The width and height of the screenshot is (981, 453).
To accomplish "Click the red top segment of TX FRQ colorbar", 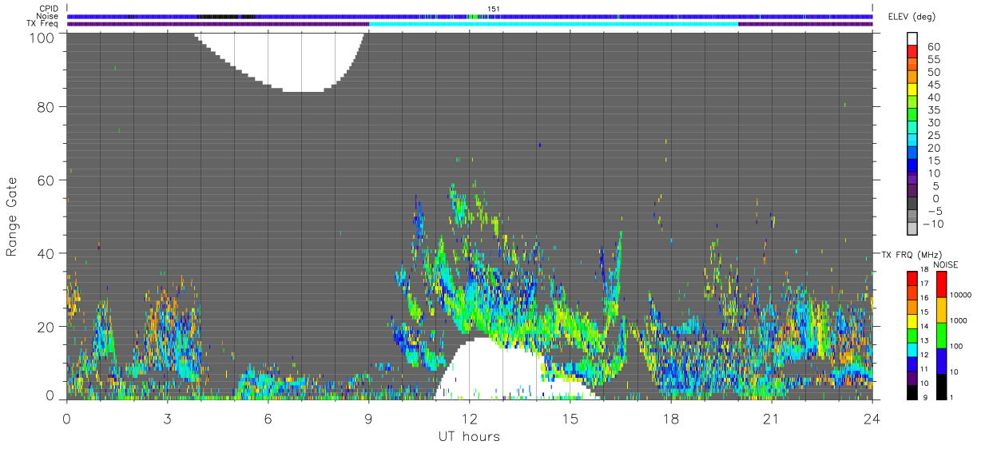I will pos(912,277).
